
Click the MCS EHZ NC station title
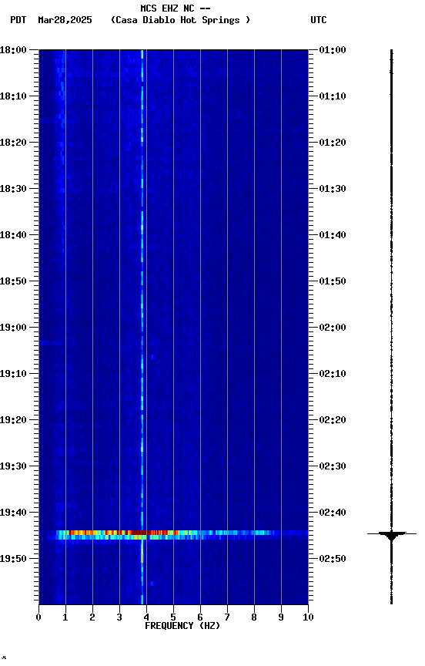click(176, 8)
